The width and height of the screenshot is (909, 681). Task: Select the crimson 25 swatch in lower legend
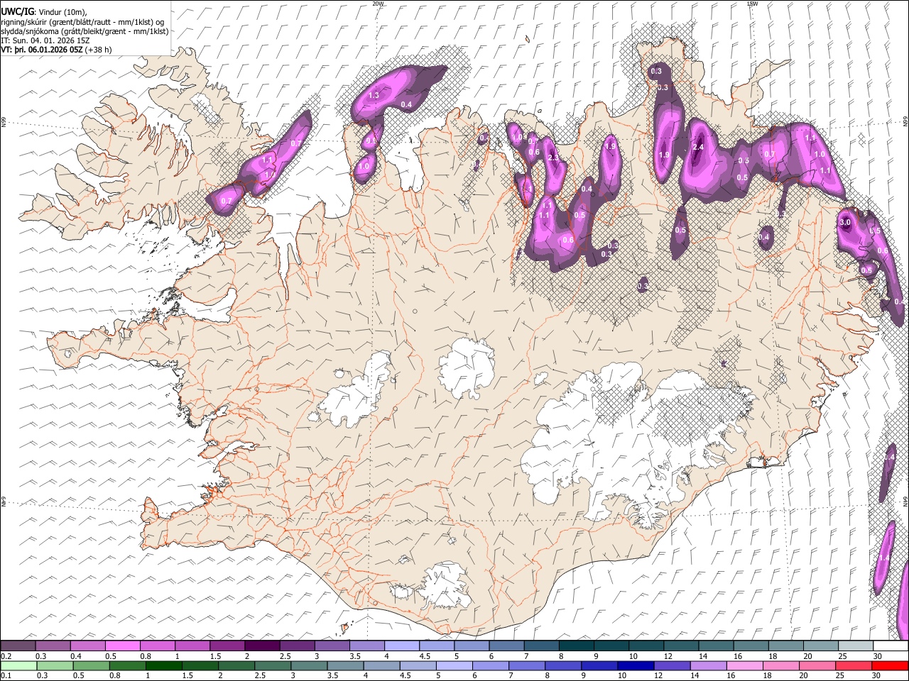[x=853, y=665]
